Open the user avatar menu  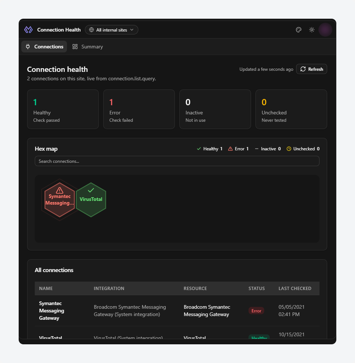point(325,30)
